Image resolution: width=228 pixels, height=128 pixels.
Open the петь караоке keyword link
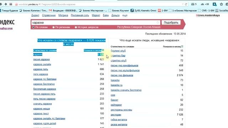click(41, 74)
